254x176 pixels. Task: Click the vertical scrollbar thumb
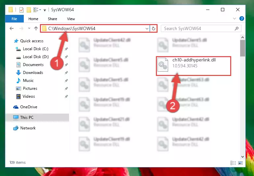click(x=242, y=48)
